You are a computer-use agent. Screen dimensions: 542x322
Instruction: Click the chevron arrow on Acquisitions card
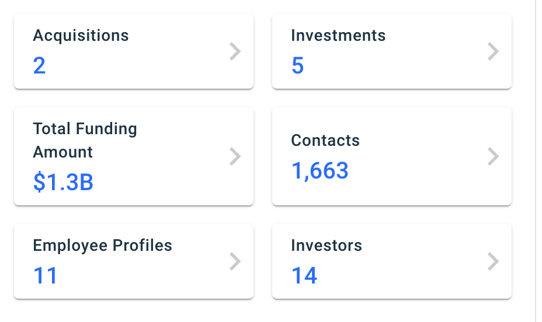(x=235, y=52)
